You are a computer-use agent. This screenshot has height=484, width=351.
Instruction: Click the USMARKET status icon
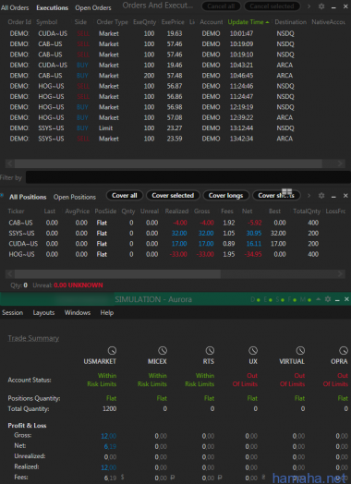tap(112, 351)
